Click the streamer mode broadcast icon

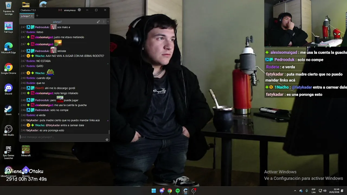click(60, 10)
